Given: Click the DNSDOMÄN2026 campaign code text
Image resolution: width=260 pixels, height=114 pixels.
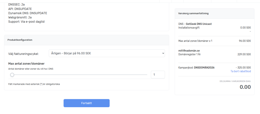Looking at the screenshot, I should [205, 68].
